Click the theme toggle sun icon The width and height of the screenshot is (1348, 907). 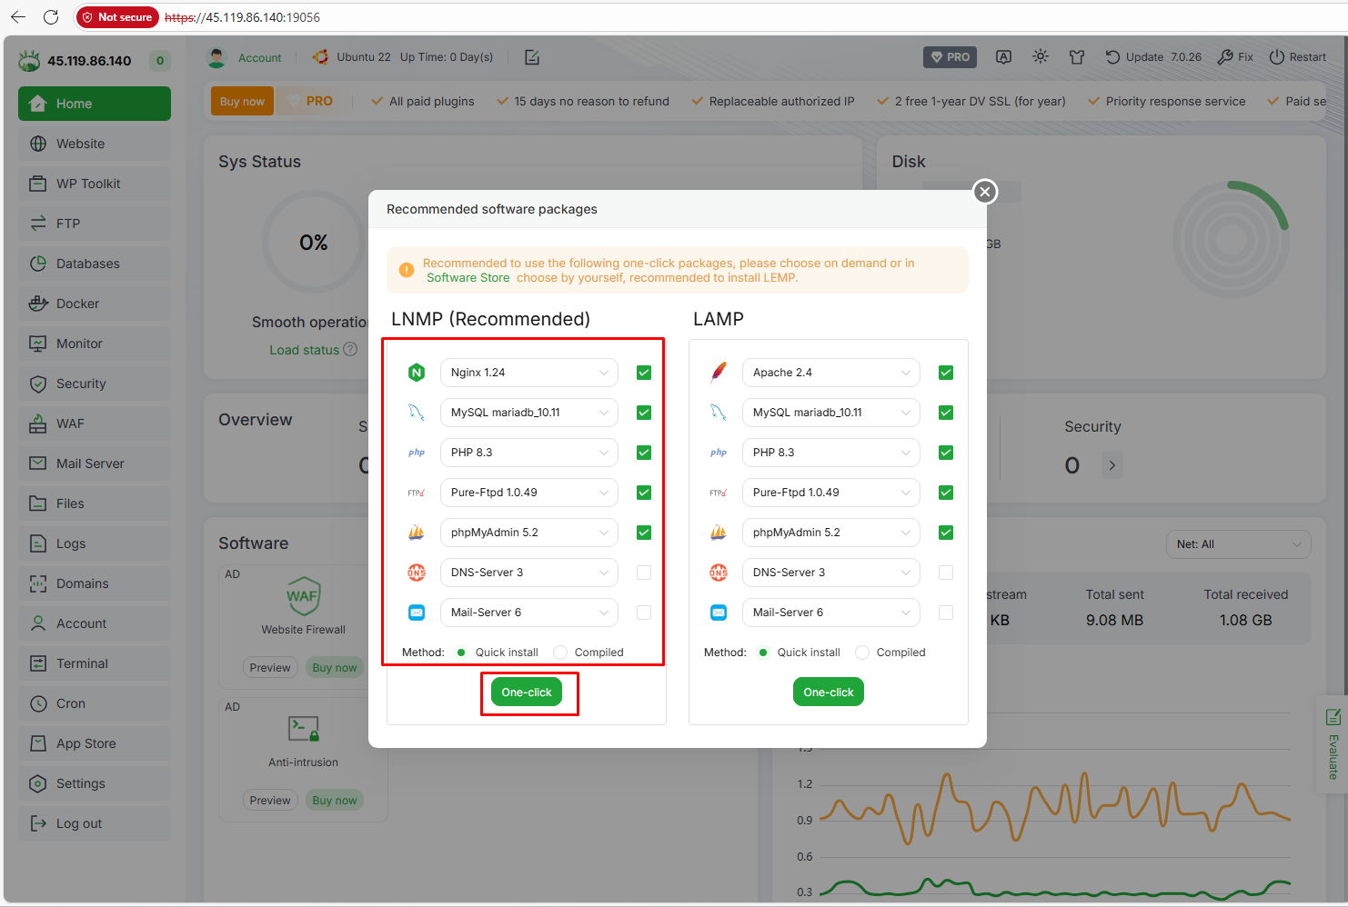point(1041,56)
